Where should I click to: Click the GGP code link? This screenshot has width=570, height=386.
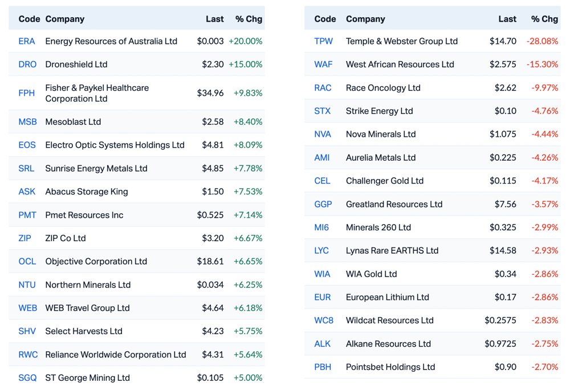point(323,204)
